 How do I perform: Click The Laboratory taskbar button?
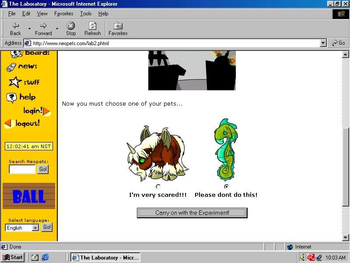[105, 257]
